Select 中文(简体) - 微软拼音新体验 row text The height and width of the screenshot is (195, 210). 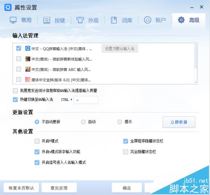point(62,59)
